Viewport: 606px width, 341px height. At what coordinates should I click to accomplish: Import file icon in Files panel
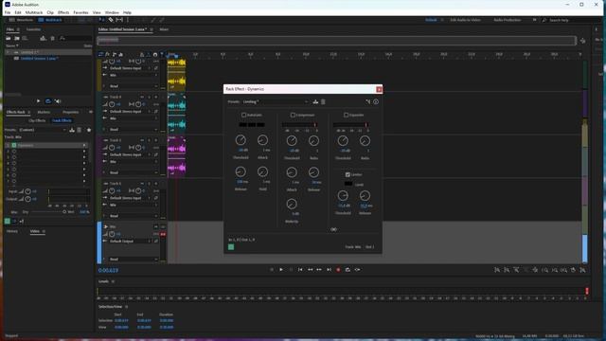[17, 38]
